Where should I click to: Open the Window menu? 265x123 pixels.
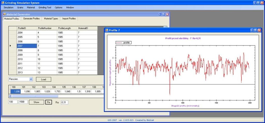tap(70, 8)
